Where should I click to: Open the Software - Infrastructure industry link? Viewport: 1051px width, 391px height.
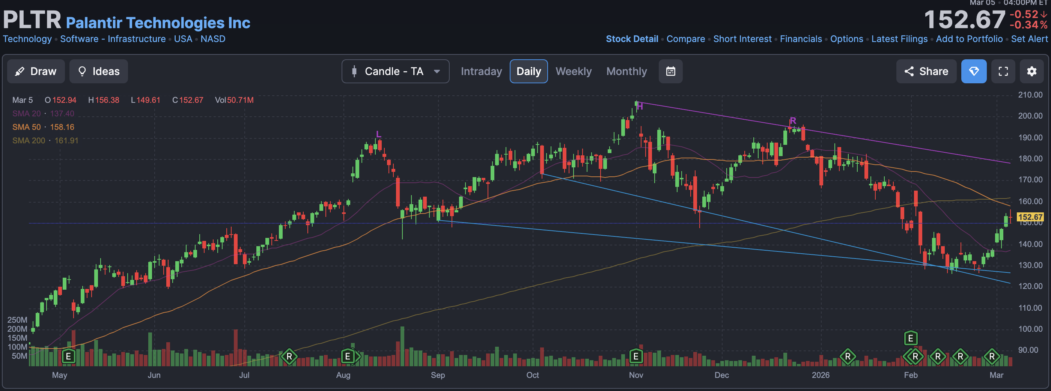pyautogui.click(x=113, y=39)
